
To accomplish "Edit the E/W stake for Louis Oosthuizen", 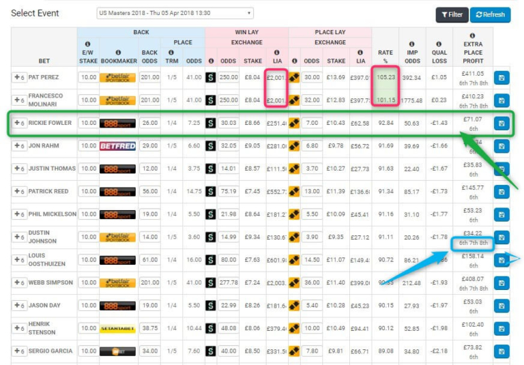I will [88, 260].
